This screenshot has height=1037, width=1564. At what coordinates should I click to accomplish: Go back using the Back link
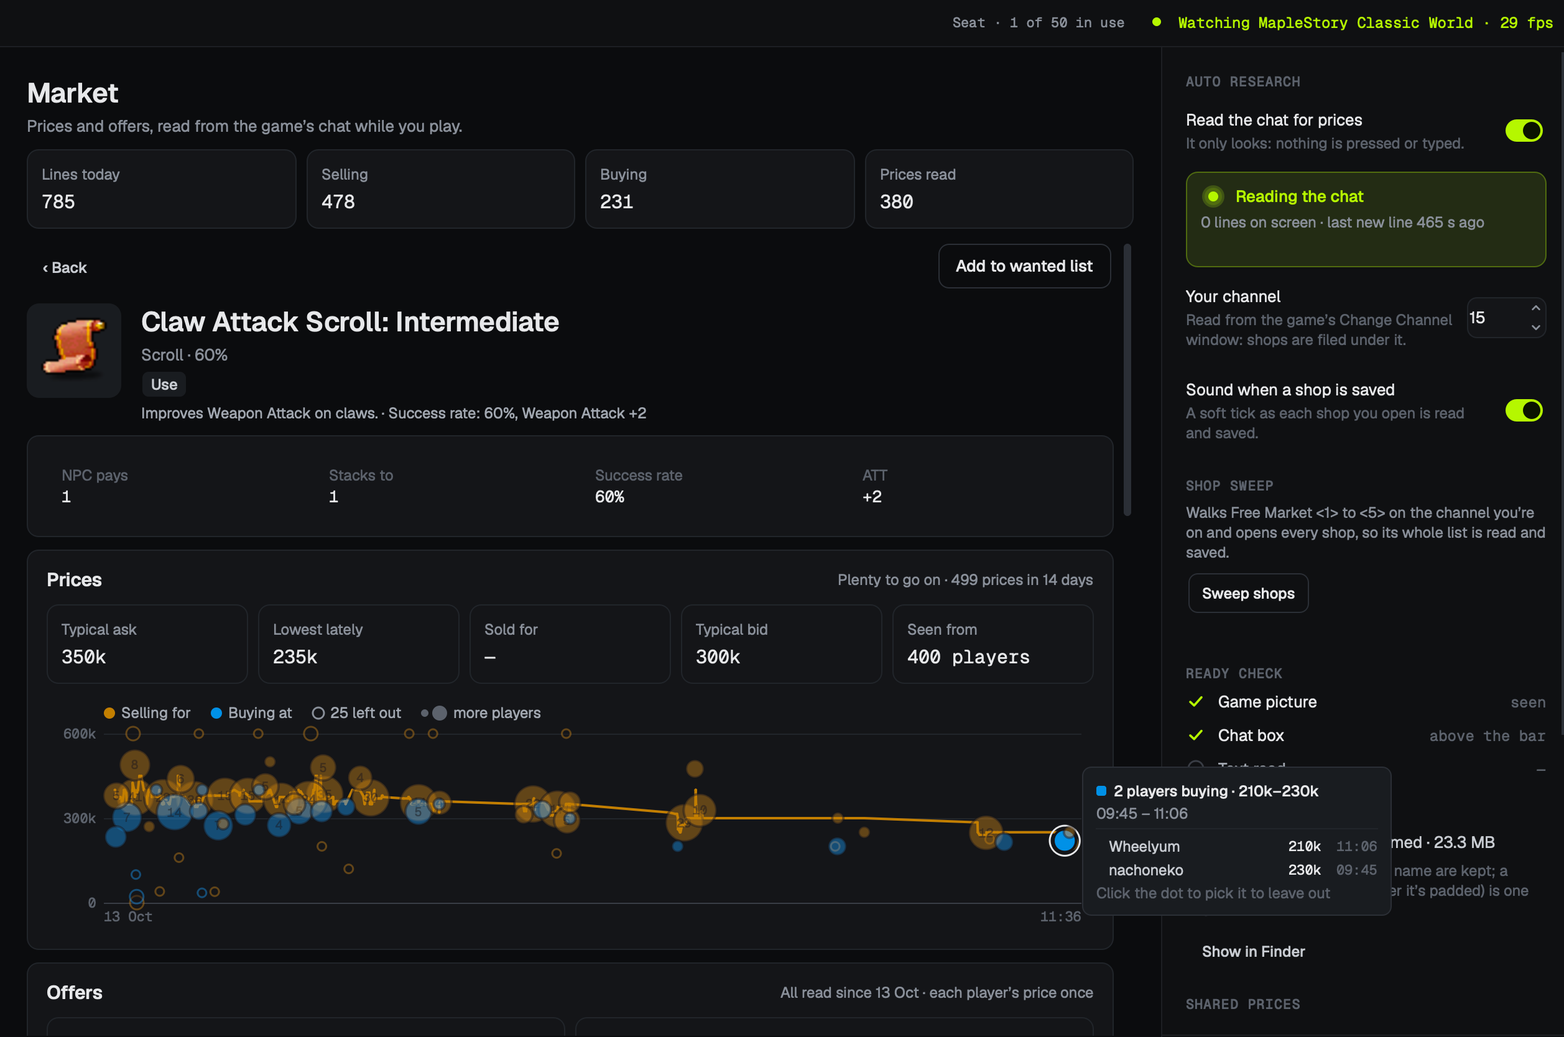[x=65, y=267]
